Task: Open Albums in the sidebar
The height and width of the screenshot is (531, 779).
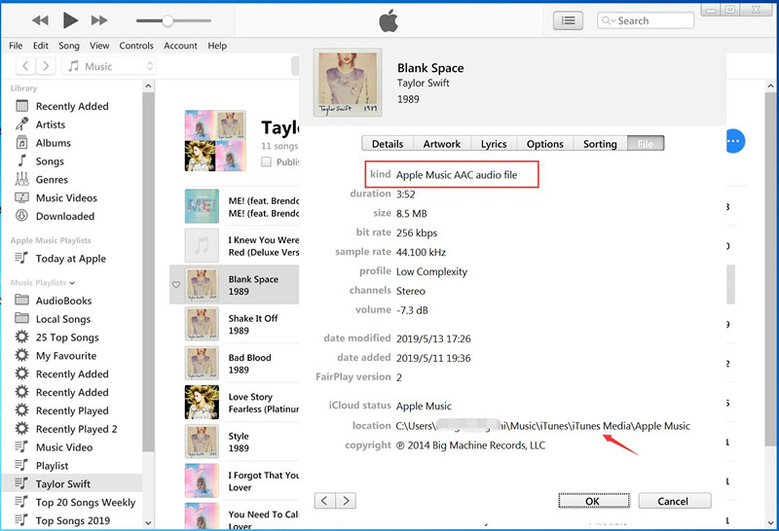Action: pos(54,143)
